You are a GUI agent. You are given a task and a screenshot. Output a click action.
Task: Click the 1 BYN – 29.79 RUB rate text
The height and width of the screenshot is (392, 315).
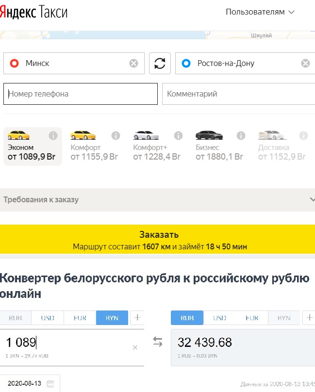click(27, 356)
